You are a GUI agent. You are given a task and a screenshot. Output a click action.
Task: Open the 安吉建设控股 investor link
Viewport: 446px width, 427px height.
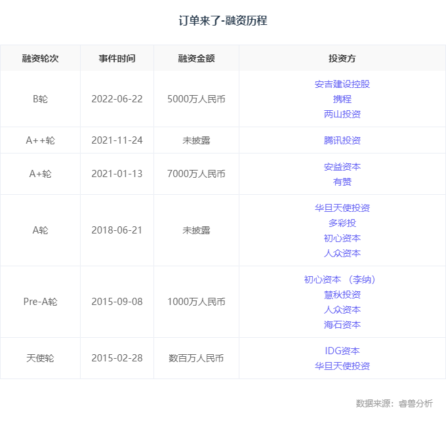point(342,84)
